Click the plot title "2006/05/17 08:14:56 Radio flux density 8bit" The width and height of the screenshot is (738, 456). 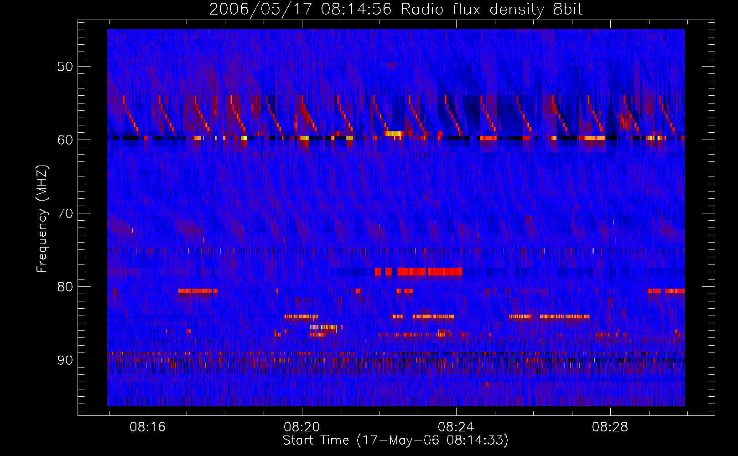pyautogui.click(x=395, y=9)
